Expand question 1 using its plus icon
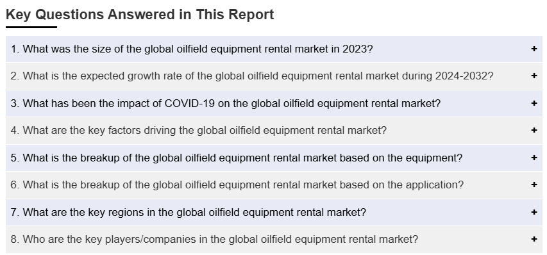The width and height of the screenshot is (547, 255). [534, 49]
